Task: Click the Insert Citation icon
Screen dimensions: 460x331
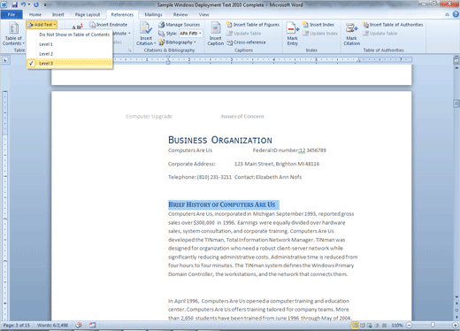Action: click(146, 28)
